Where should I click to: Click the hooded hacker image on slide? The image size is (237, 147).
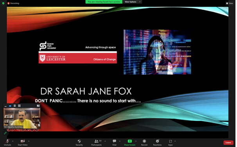(x=157, y=52)
